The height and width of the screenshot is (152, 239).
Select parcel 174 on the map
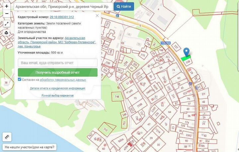coord(187,122)
